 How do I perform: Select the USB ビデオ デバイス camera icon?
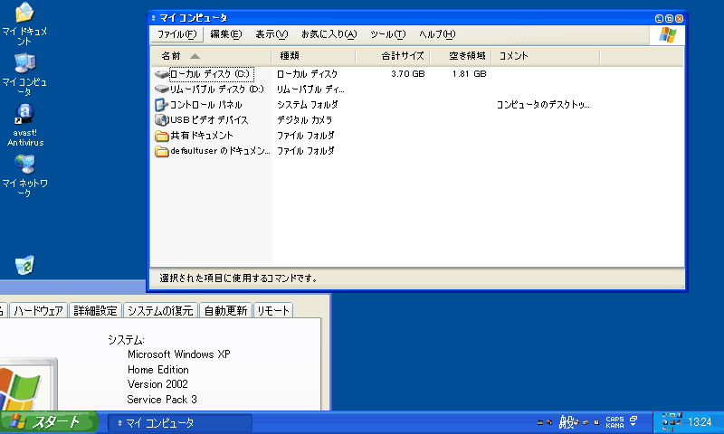pyautogui.click(x=162, y=120)
